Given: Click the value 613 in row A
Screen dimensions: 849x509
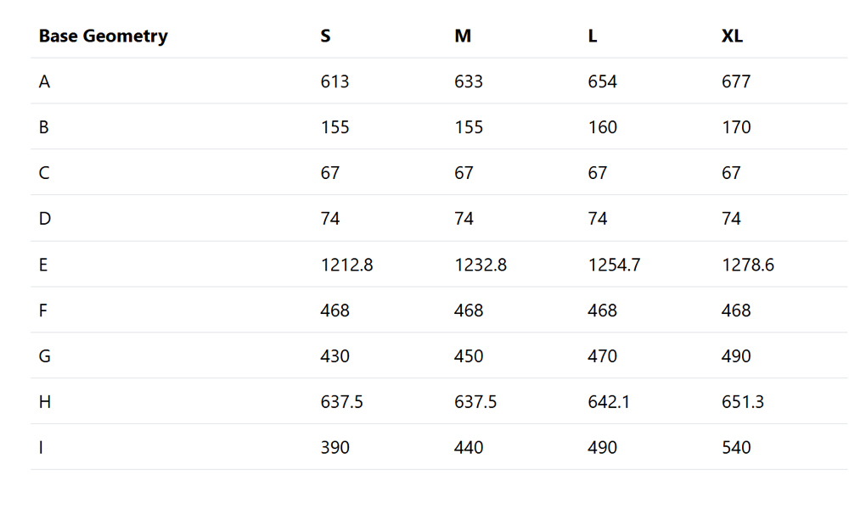Looking at the screenshot, I should point(335,81).
